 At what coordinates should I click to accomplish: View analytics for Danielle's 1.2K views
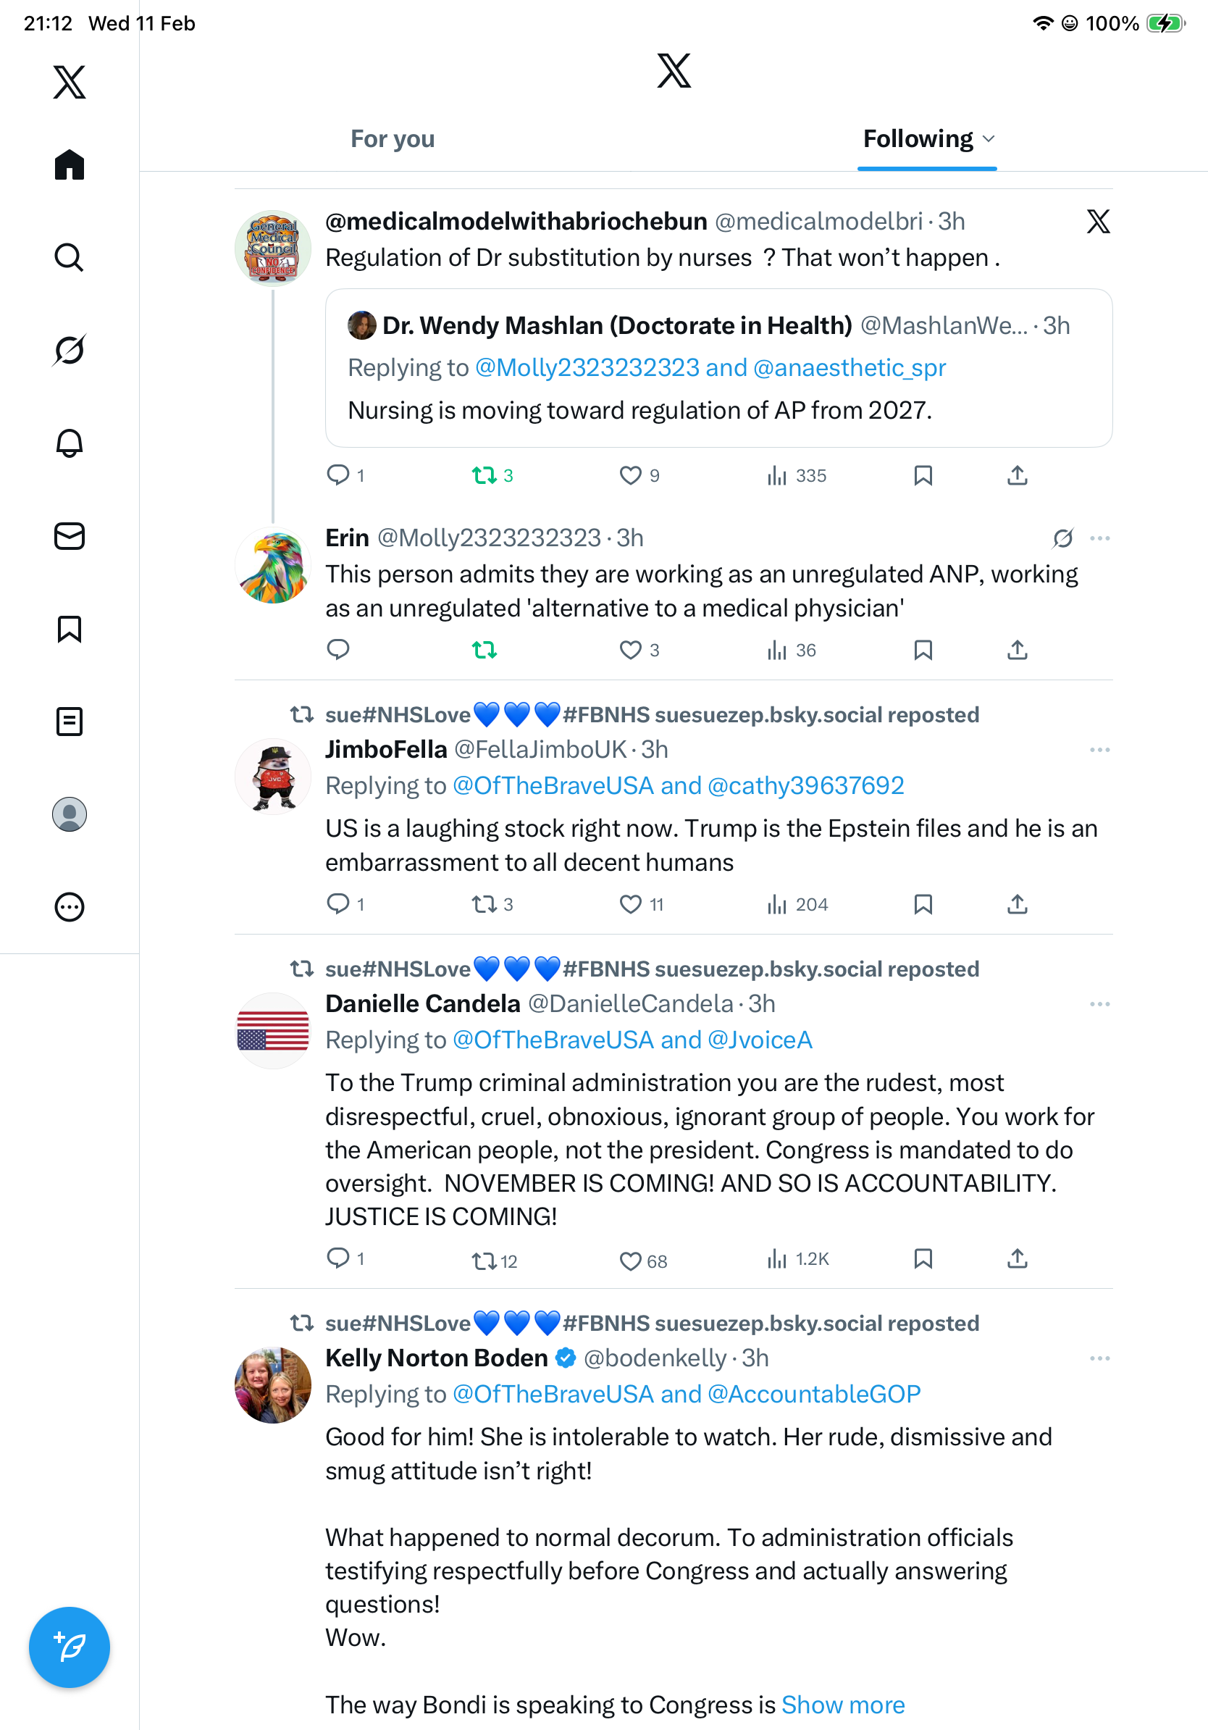tap(798, 1258)
